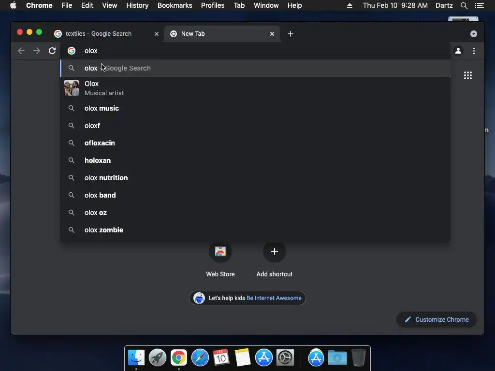Open Spotlight search in menu bar
495x371 pixels.
(x=464, y=5)
